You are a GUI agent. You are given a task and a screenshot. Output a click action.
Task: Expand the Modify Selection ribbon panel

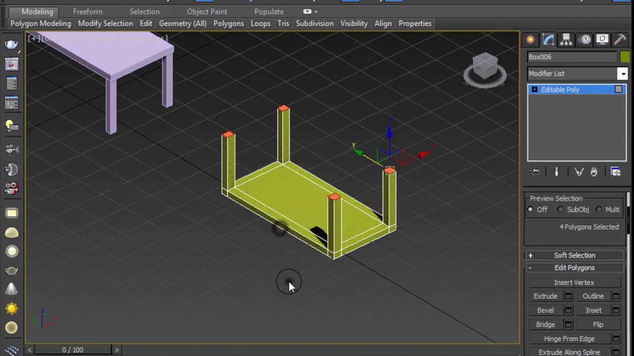pyautogui.click(x=106, y=23)
